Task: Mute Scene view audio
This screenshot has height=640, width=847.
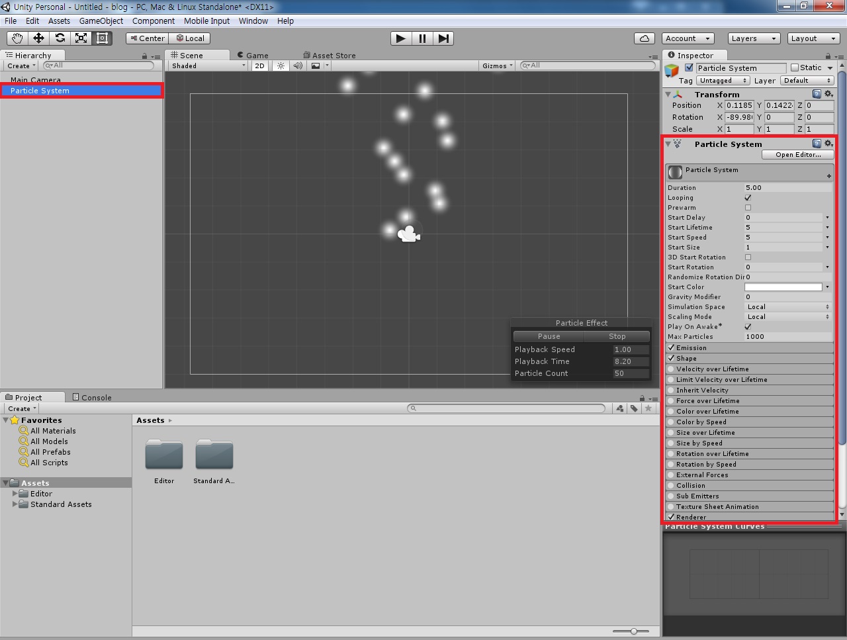Action: (x=298, y=66)
